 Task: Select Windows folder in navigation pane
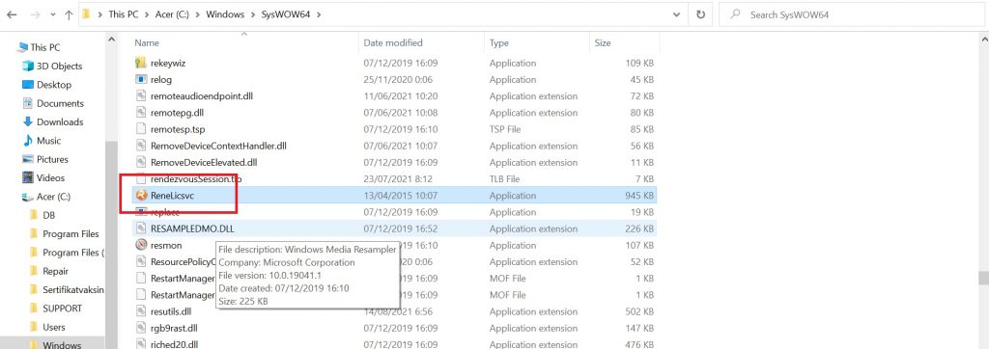pos(62,344)
